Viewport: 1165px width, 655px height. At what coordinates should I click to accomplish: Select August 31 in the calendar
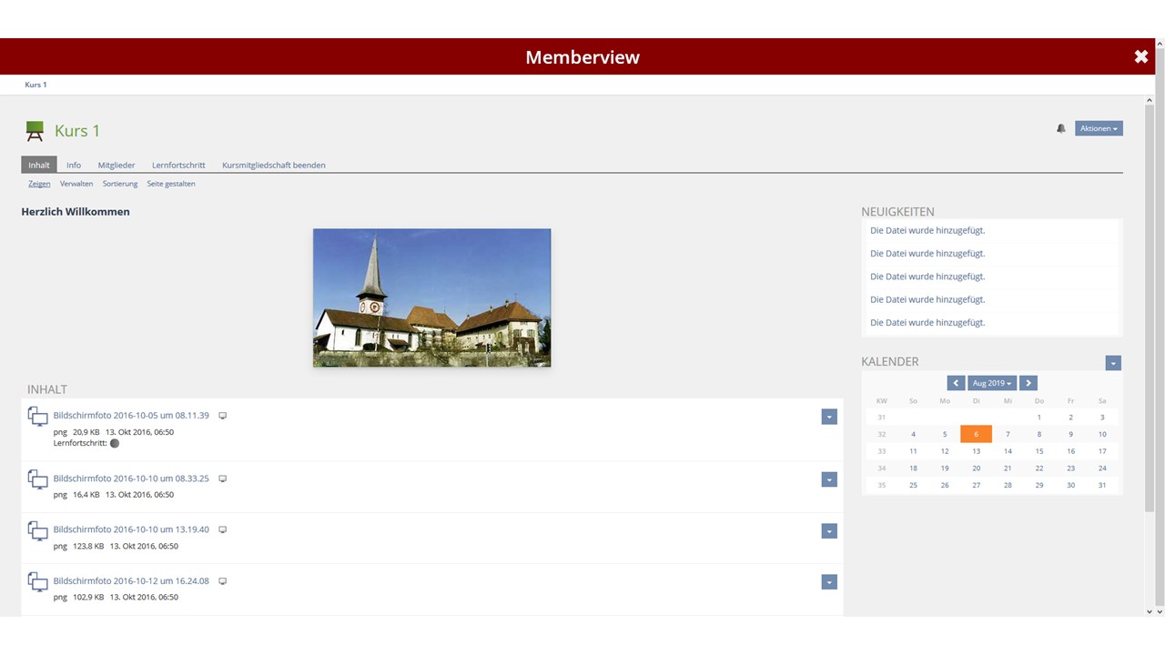(1102, 486)
